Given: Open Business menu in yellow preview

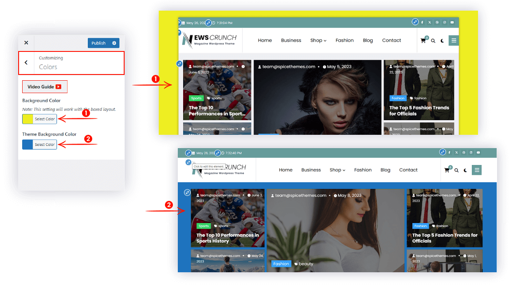Looking at the screenshot, I should 291,40.
